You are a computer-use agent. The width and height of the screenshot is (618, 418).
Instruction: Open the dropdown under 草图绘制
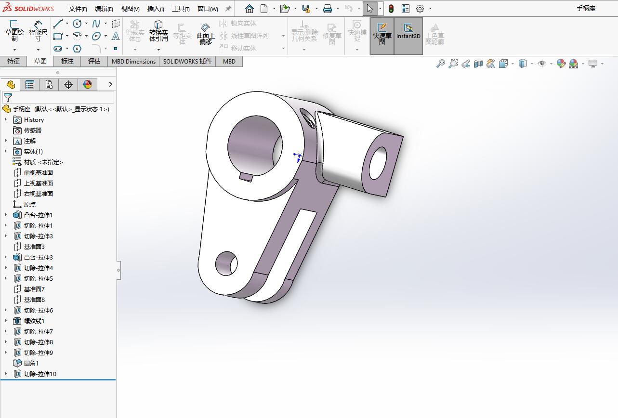[x=14, y=50]
